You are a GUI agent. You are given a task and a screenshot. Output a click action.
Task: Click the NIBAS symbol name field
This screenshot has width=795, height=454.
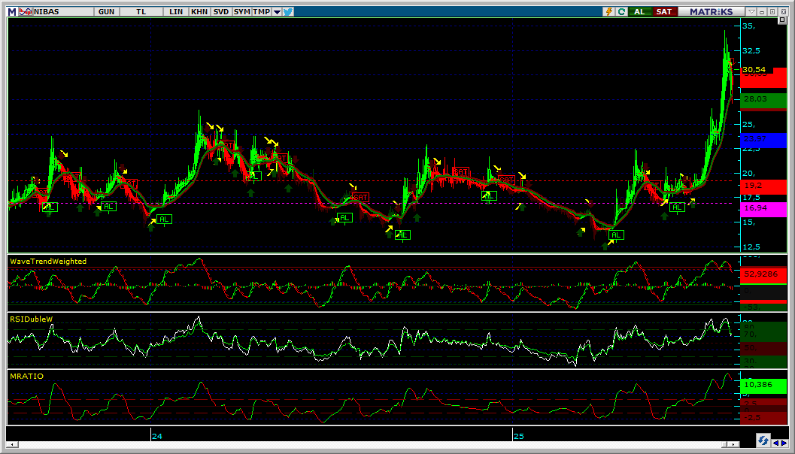63,12
